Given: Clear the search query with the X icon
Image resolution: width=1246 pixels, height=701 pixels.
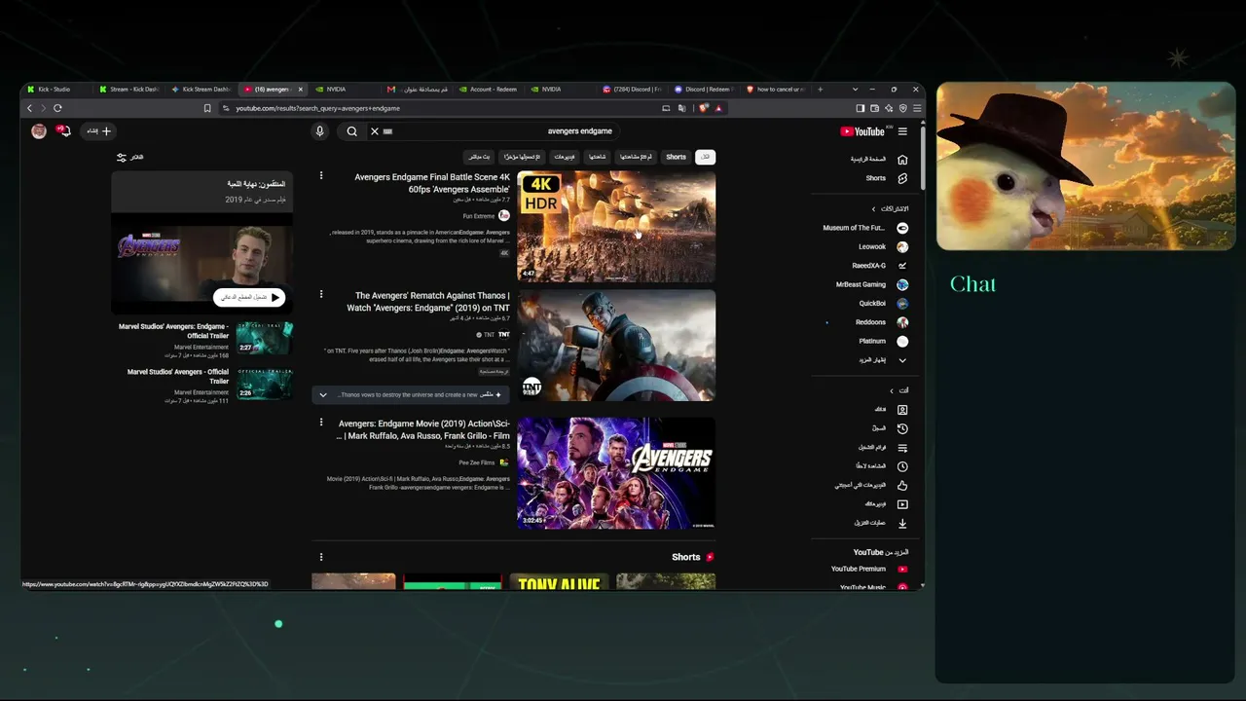Looking at the screenshot, I should click(x=374, y=131).
